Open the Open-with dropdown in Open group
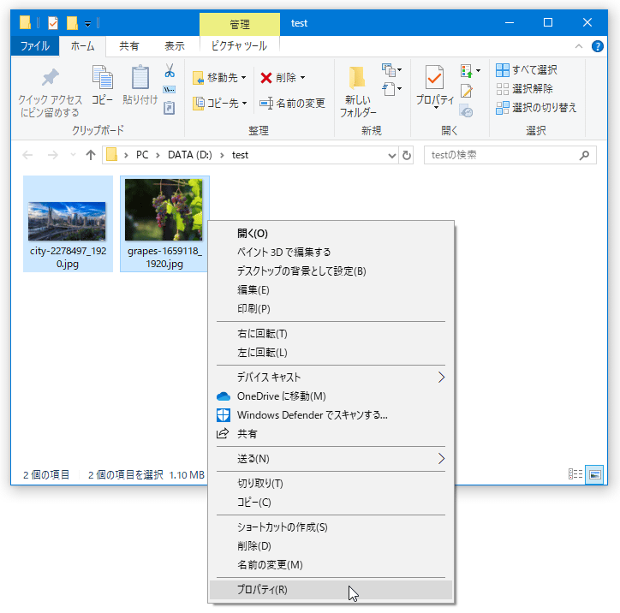The image size is (620, 613). coord(470,71)
